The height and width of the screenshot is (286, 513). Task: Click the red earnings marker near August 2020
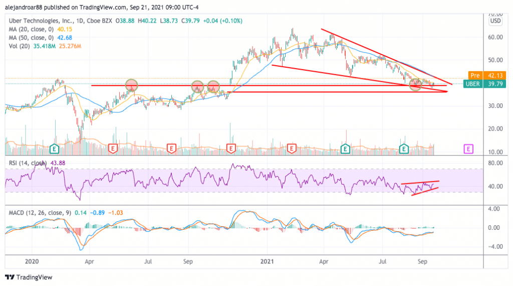[171, 149]
